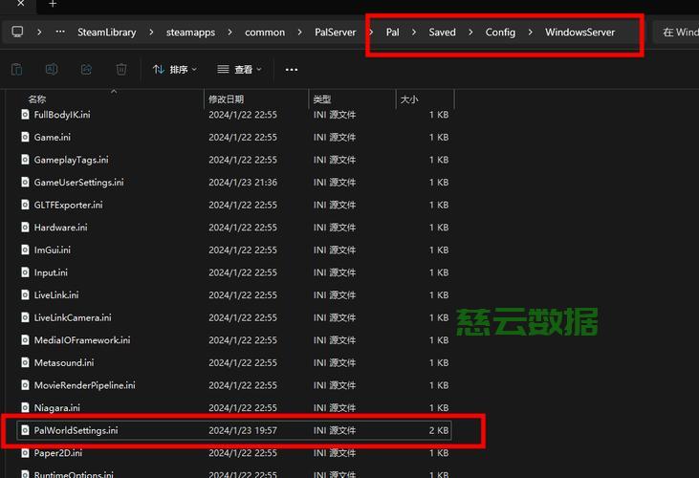This screenshot has width=699, height=478.
Task: Open the three-dot more options menu
Action: point(292,70)
